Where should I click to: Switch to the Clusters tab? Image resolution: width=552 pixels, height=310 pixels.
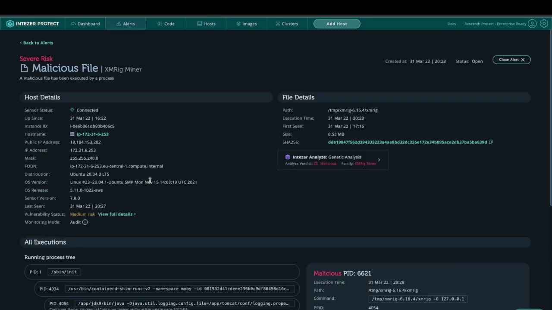click(287, 24)
